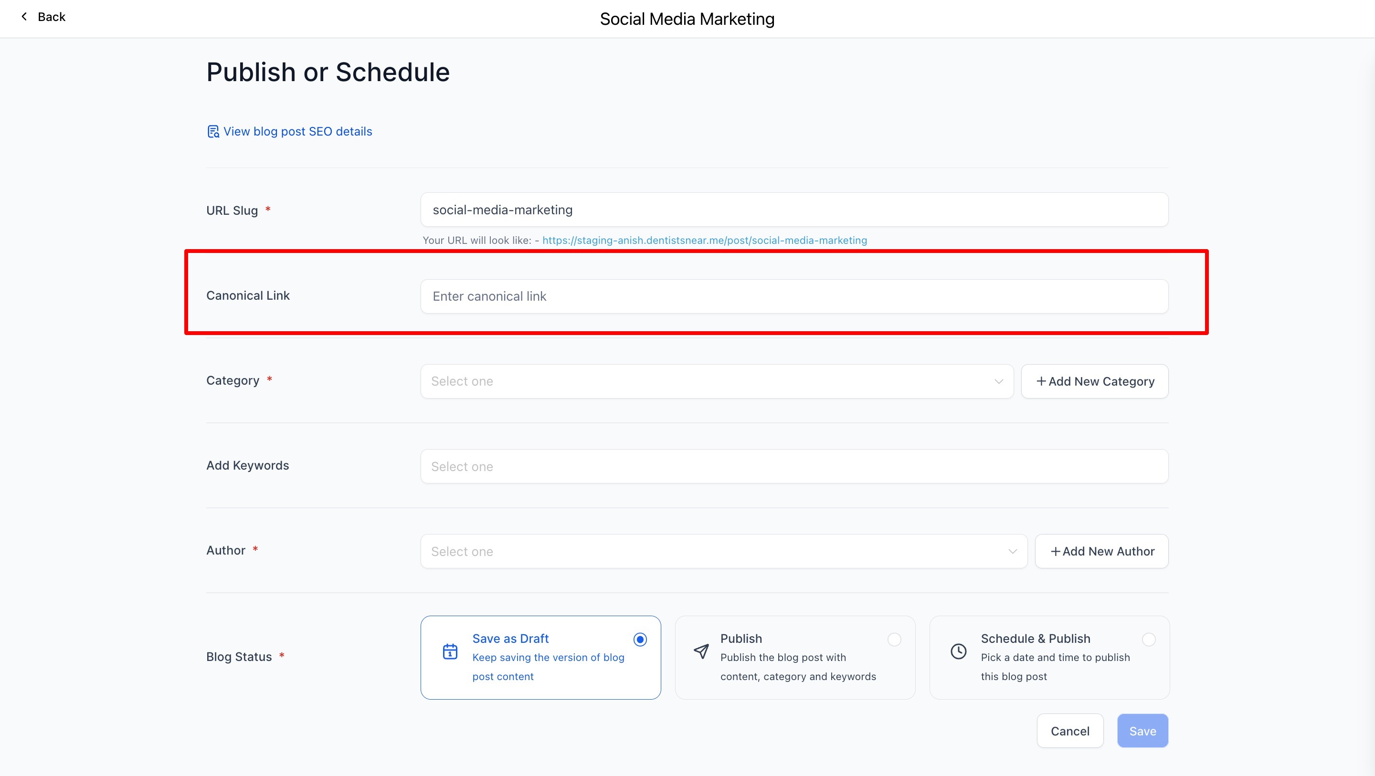Save the blog post settings
This screenshot has height=776, width=1375.
[x=1143, y=731]
